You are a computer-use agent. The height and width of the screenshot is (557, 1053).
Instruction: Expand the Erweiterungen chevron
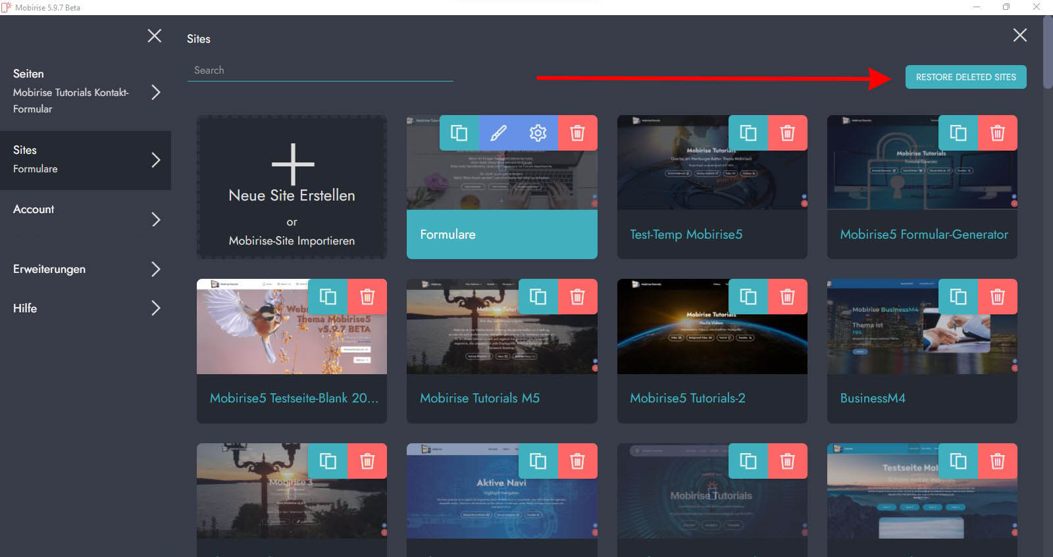pyautogui.click(x=156, y=269)
